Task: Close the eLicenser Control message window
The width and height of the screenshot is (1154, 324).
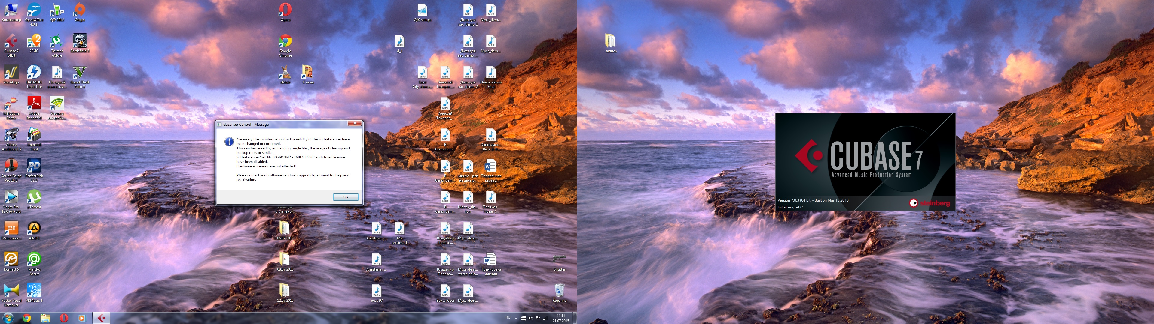Action: tap(354, 124)
